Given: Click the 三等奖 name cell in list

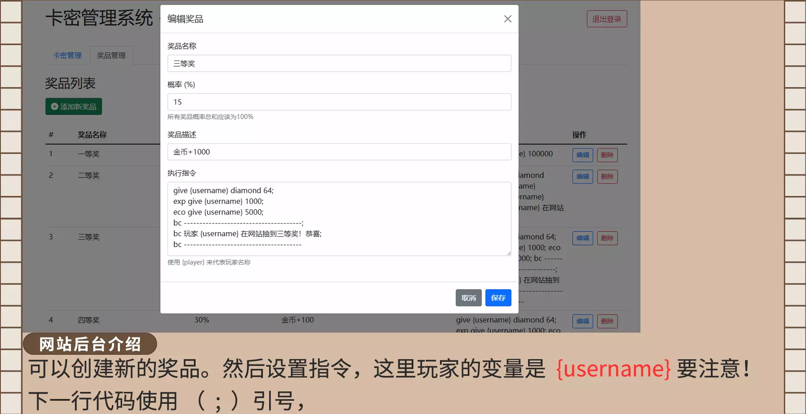Looking at the screenshot, I should tap(89, 237).
